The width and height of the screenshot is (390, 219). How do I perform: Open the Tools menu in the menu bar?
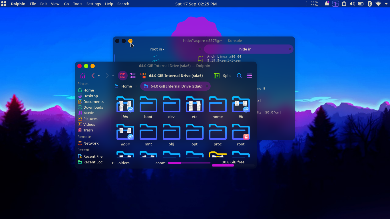click(x=77, y=4)
